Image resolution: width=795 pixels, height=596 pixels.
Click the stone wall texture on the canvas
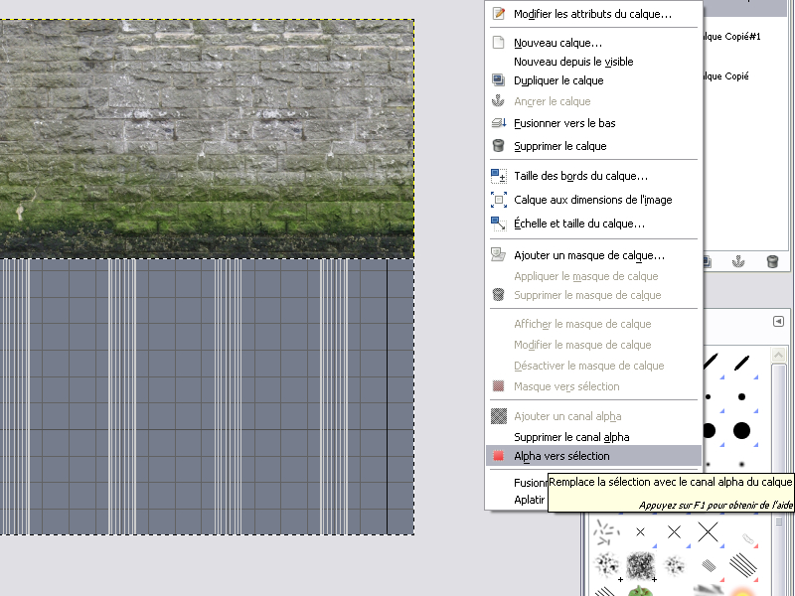pos(207,139)
